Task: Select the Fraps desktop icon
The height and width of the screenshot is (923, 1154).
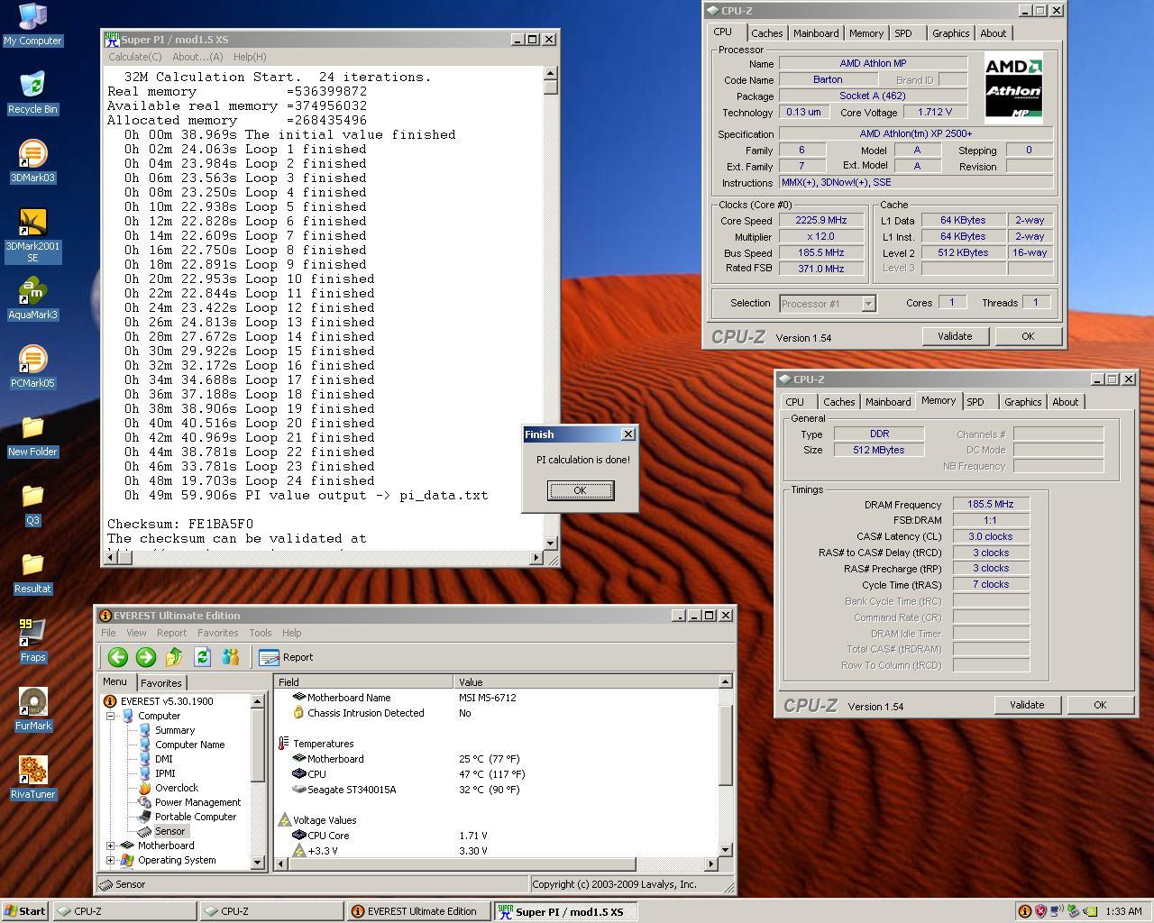Action: pos(32,642)
